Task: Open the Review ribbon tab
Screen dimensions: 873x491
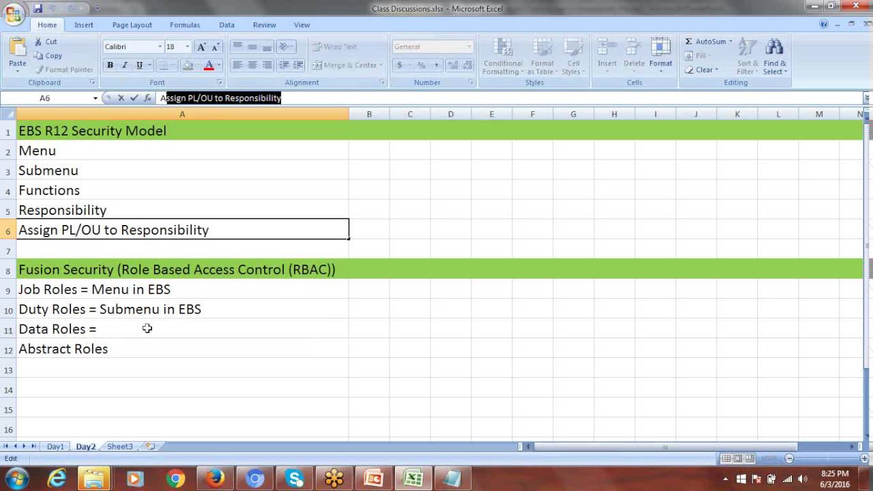Action: pos(265,25)
